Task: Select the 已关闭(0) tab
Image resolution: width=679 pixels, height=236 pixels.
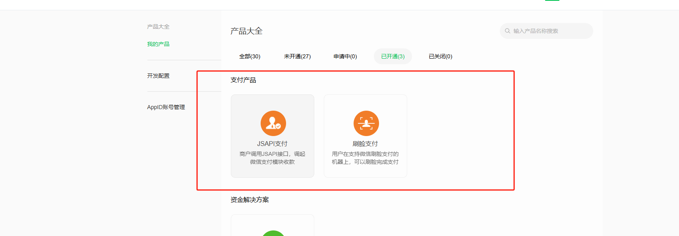Action: [441, 56]
